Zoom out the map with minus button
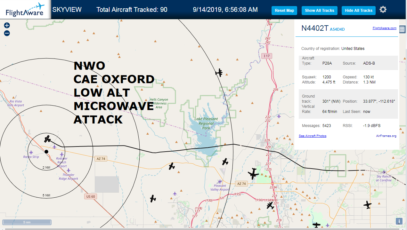The width and height of the screenshot is (407, 230). [7, 33]
